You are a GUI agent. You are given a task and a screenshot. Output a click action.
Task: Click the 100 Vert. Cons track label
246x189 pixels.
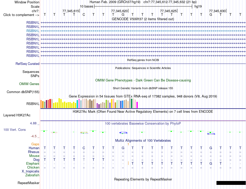[x=15, y=130]
